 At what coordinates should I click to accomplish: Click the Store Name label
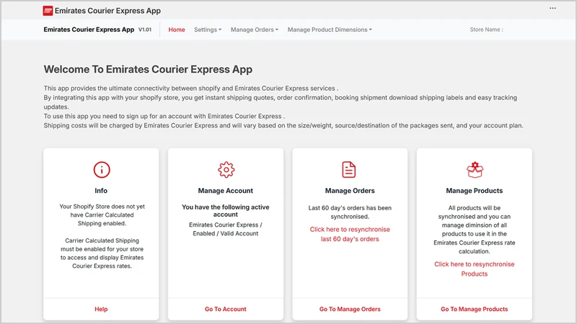(x=486, y=30)
